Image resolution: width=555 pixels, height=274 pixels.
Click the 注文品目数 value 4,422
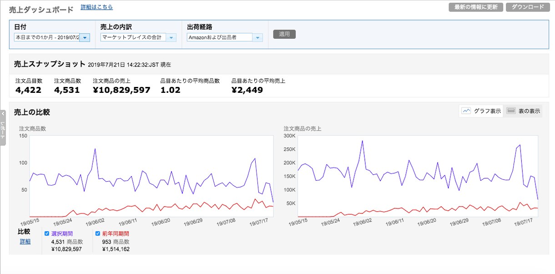[28, 90]
